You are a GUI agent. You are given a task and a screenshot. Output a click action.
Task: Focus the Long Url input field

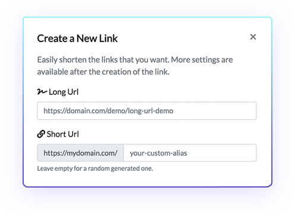coord(147,111)
